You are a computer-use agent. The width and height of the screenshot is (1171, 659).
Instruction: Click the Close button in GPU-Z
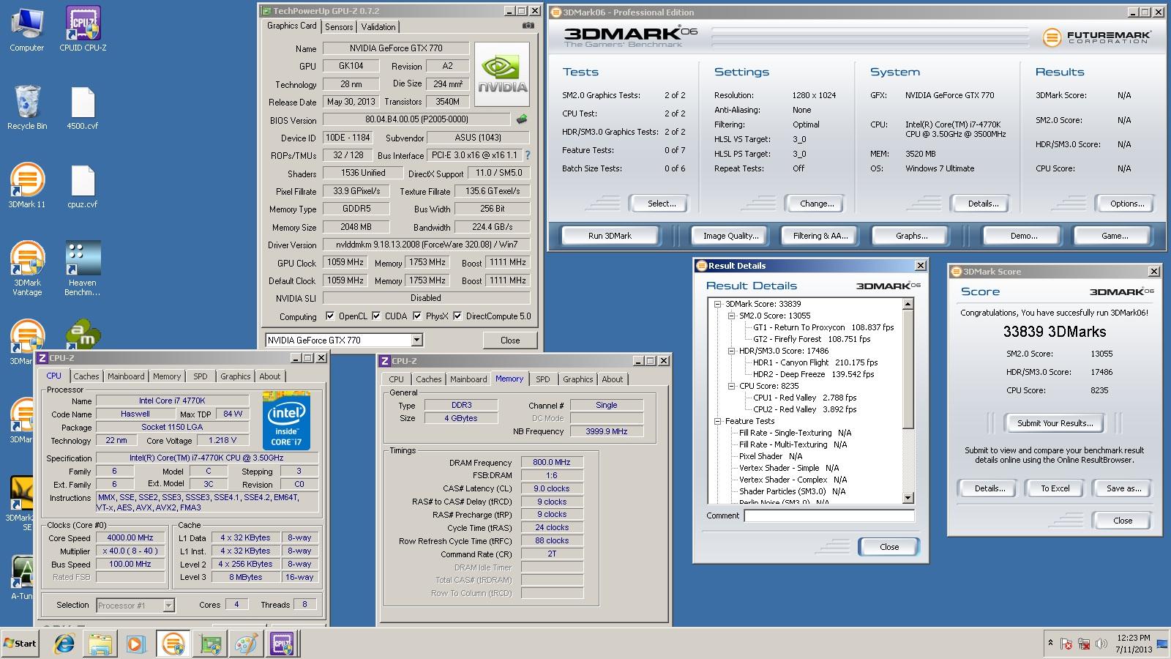(x=510, y=340)
